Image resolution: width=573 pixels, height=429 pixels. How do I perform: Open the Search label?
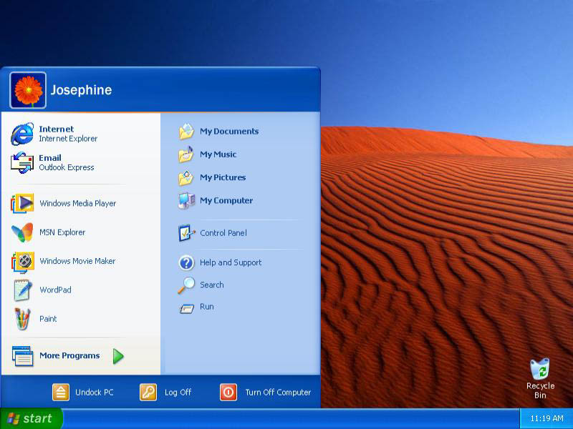[212, 285]
